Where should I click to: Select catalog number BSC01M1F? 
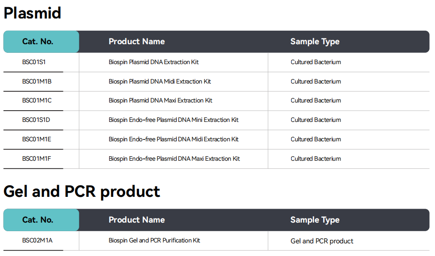[37, 158]
